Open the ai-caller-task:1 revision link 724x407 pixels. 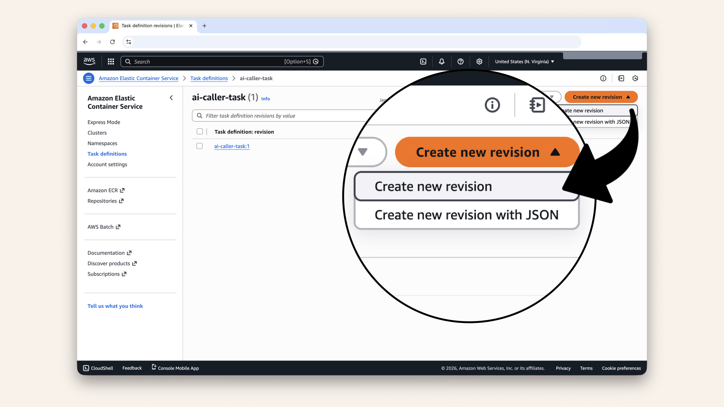tap(232, 146)
